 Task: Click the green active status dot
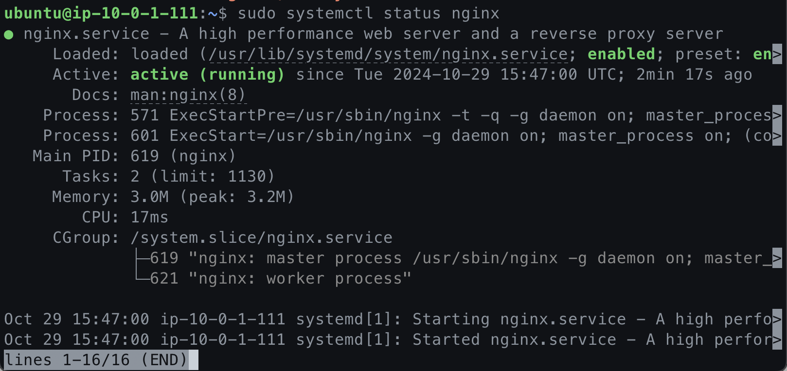(8, 34)
